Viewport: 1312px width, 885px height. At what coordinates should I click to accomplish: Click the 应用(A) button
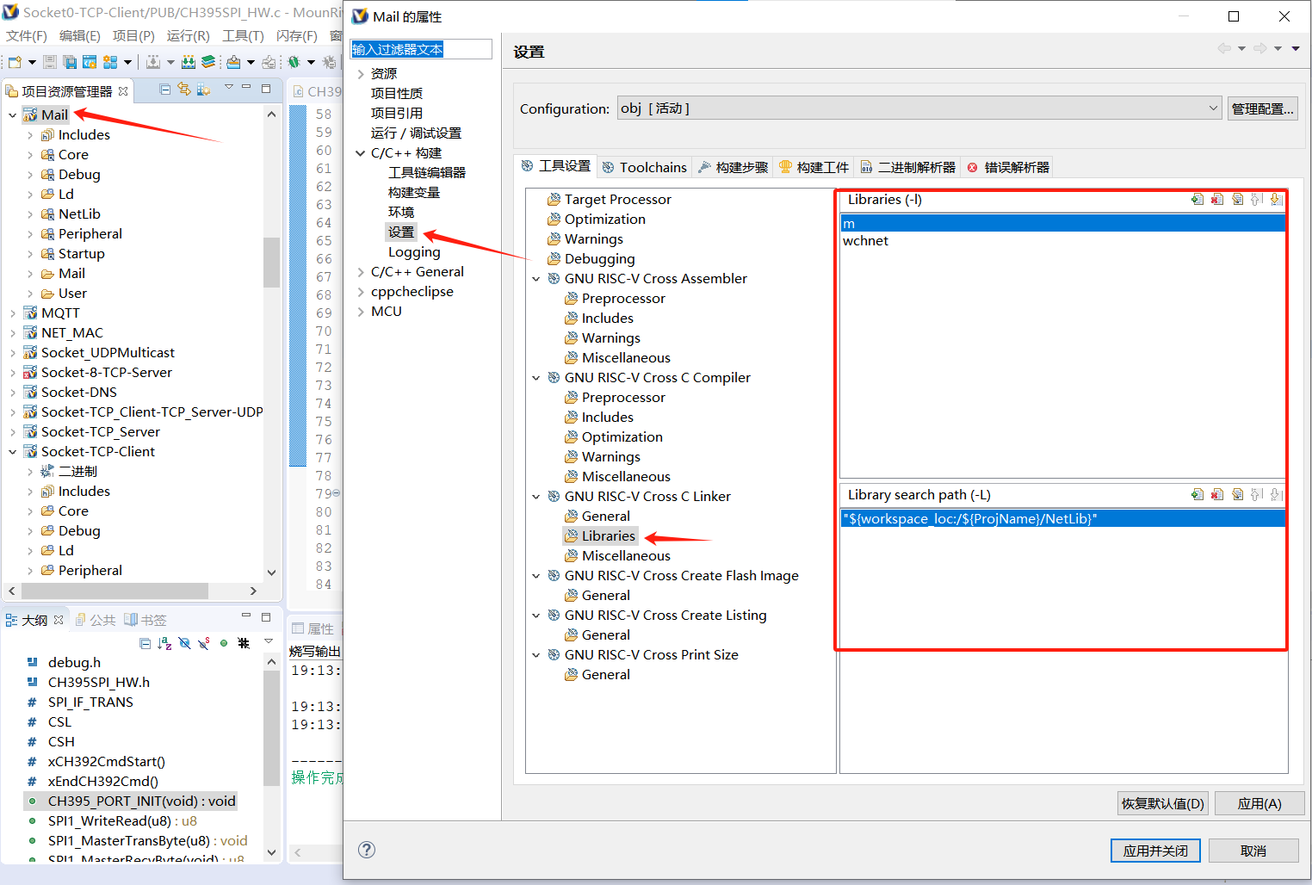coord(1259,803)
